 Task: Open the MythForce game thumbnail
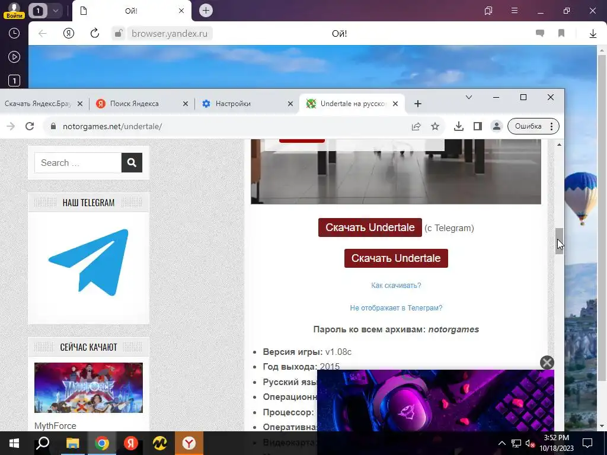click(x=89, y=387)
